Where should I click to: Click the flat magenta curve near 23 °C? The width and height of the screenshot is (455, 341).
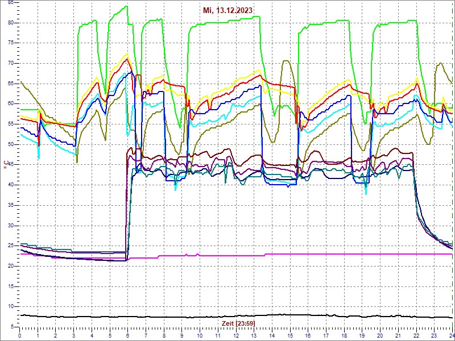tap(348, 254)
